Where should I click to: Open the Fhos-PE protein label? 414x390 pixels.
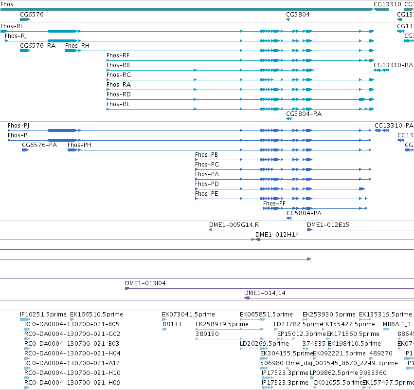pos(207,194)
